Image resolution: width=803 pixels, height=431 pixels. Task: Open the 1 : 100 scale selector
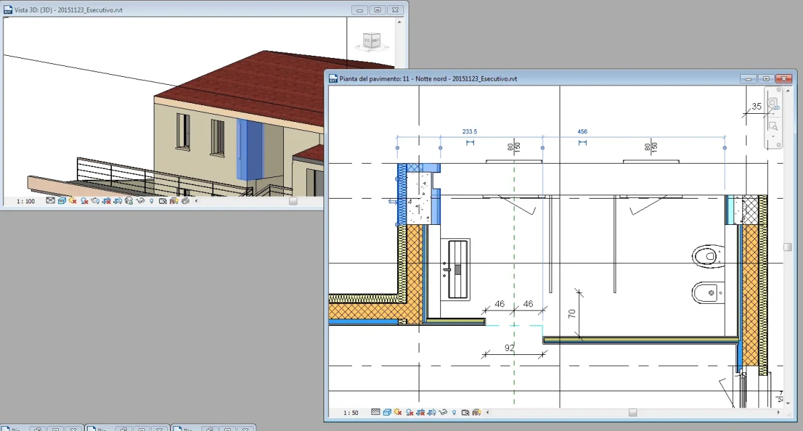tap(26, 201)
